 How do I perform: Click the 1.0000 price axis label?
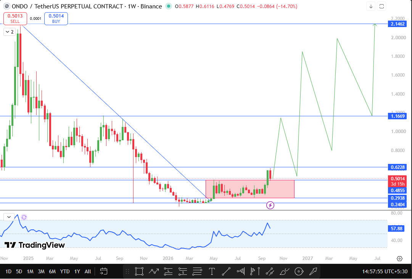coord(398,131)
